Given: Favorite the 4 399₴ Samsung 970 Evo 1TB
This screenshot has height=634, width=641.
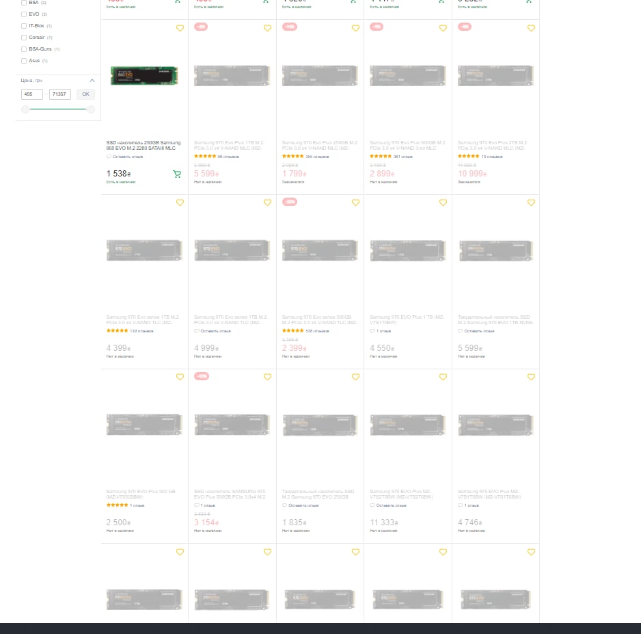Looking at the screenshot, I should [180, 202].
